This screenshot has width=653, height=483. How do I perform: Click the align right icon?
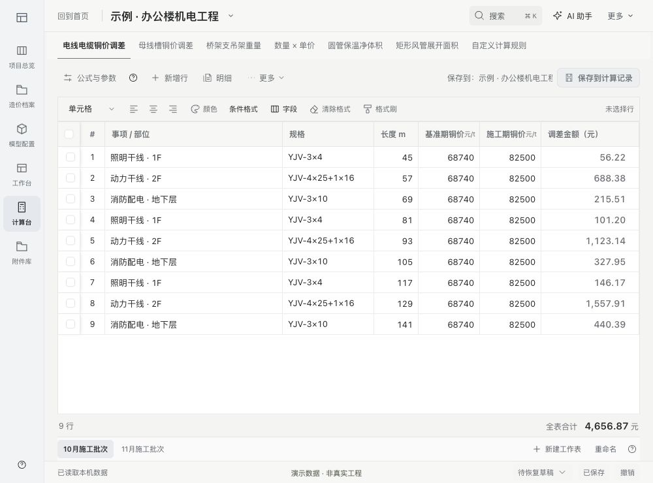(173, 109)
